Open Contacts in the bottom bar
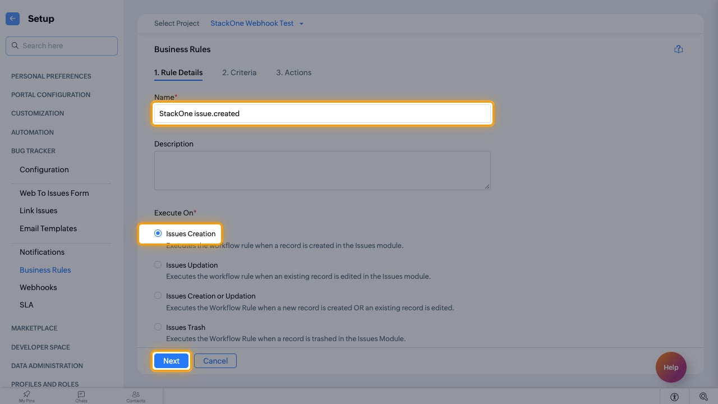The width and height of the screenshot is (718, 404). (x=136, y=397)
